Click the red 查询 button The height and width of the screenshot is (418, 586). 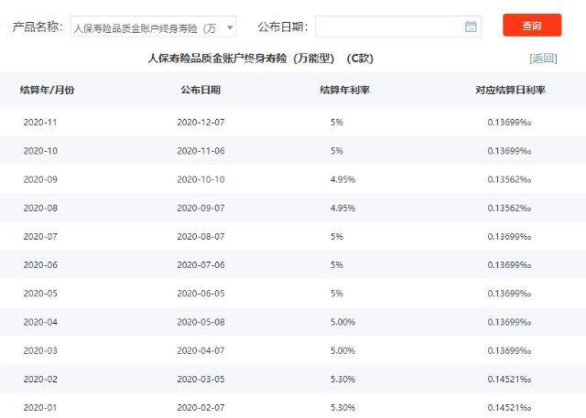tap(532, 25)
